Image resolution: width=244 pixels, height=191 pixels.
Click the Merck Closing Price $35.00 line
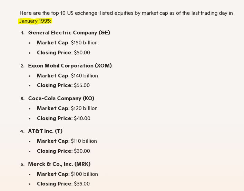[x=63, y=184]
